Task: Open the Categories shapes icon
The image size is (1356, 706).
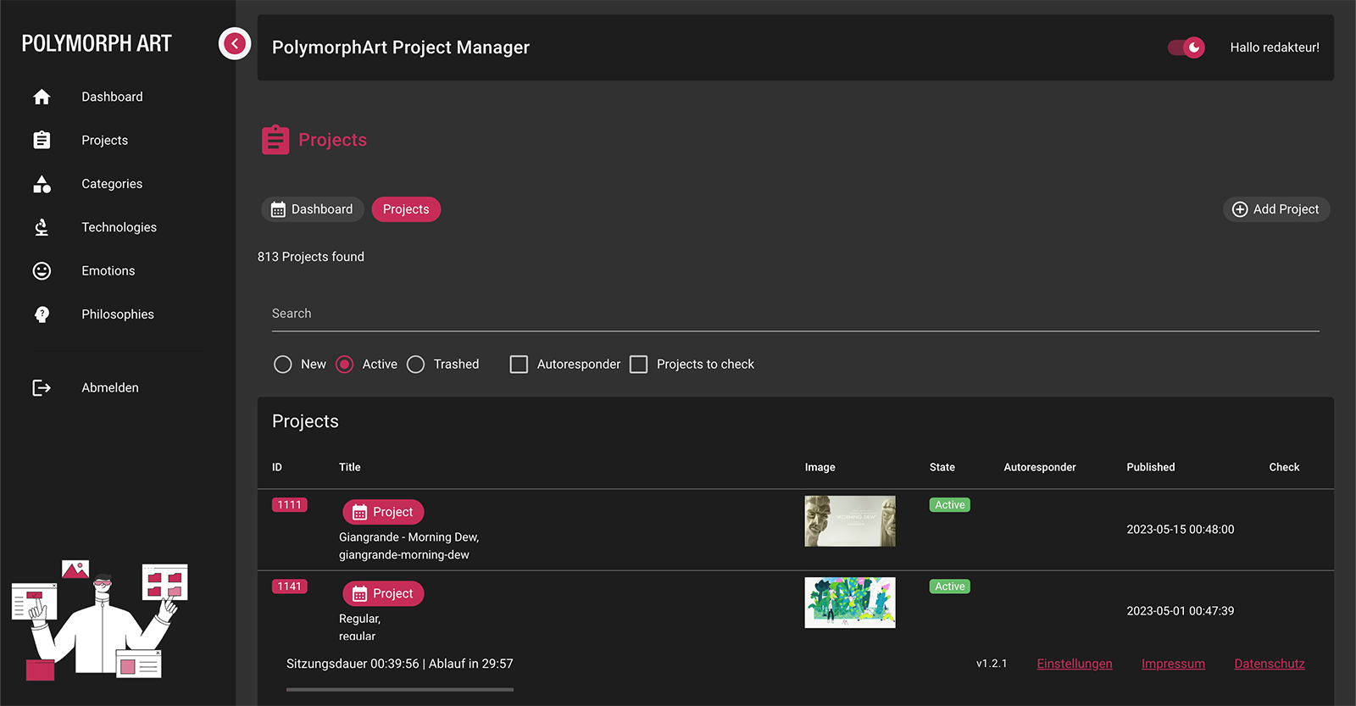Action: (x=42, y=184)
